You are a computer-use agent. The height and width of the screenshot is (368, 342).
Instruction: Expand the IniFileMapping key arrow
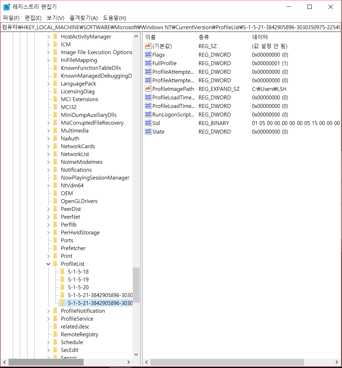click(48, 60)
